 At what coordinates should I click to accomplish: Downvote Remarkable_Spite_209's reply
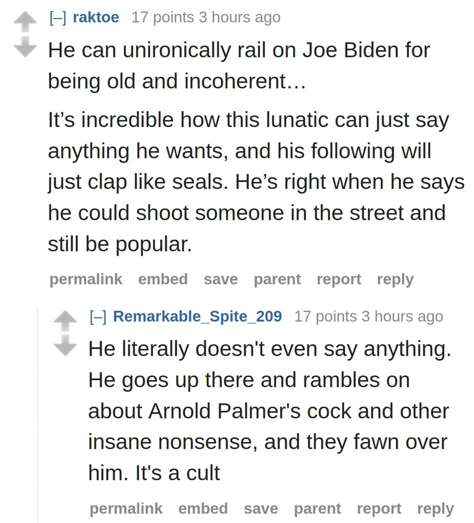pos(65,347)
